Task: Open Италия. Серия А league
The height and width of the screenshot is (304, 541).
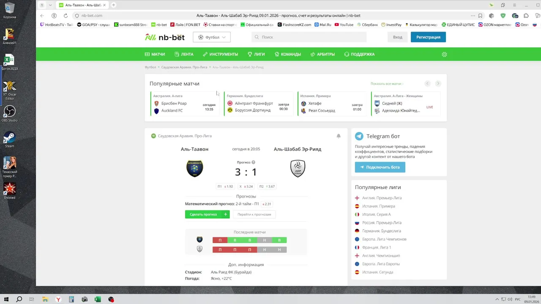Action: [x=376, y=214]
